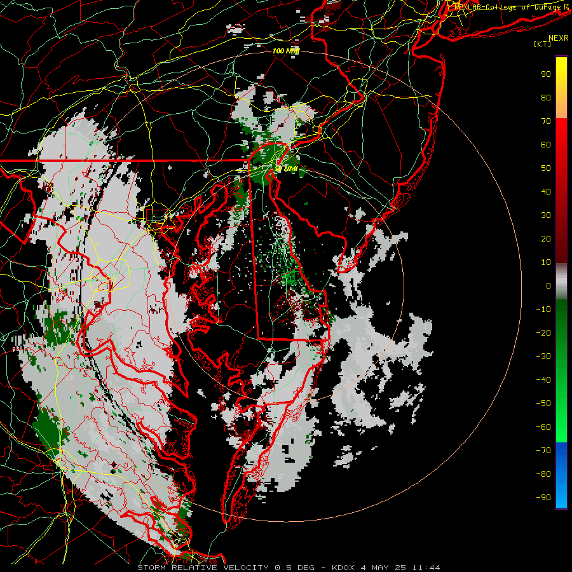The width and height of the screenshot is (572, 572).
Task: Click the [KT] units label above scale
Action: coord(543,44)
